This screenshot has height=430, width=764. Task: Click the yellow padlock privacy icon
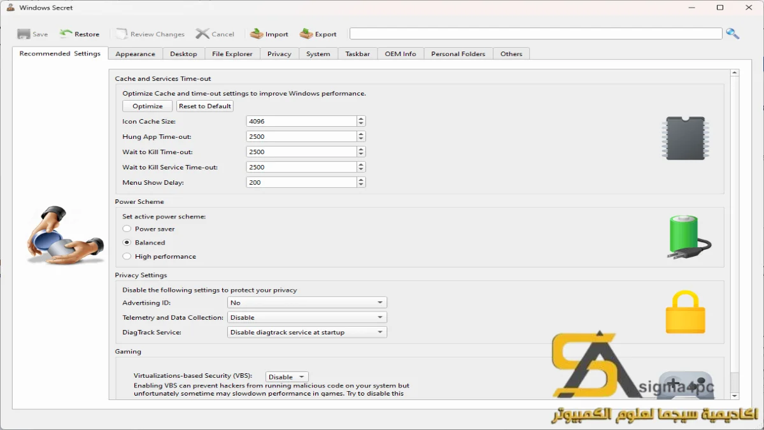(685, 312)
